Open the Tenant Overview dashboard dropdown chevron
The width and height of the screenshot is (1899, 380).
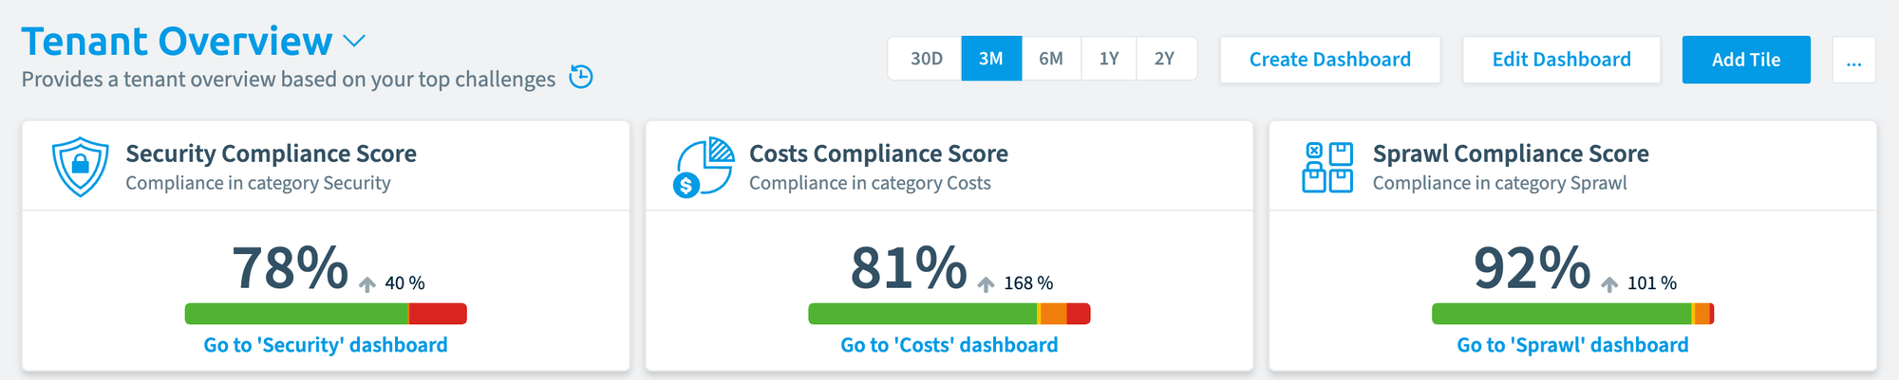point(353,41)
